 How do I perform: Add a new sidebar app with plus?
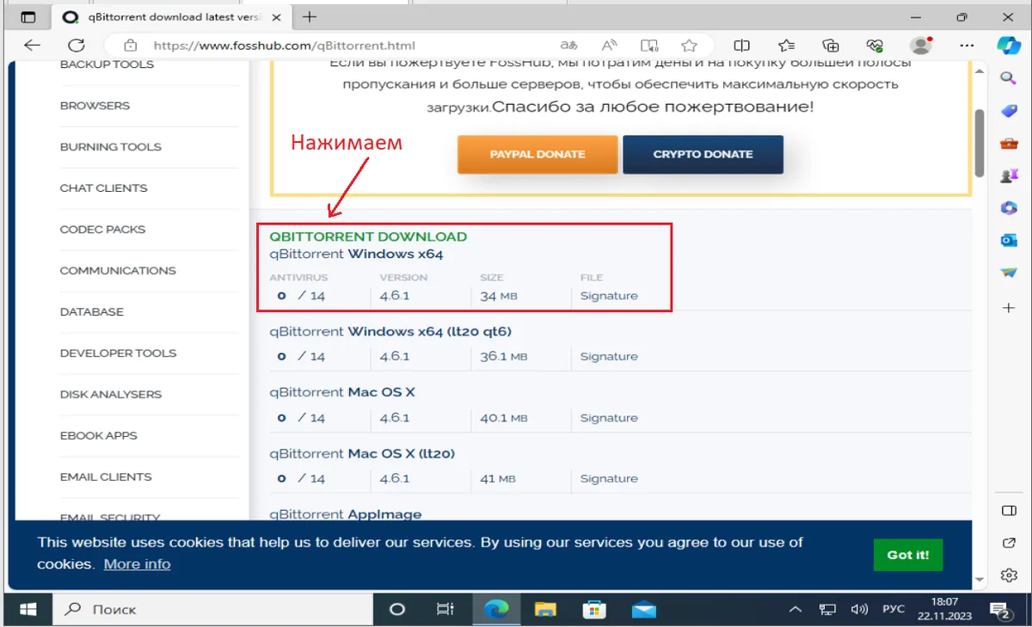pyautogui.click(x=1009, y=307)
